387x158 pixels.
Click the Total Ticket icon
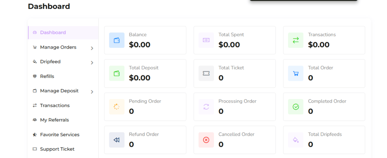(x=206, y=74)
